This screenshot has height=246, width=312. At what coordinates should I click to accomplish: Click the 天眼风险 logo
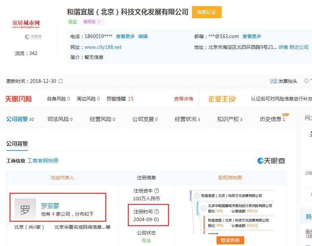tap(19, 99)
